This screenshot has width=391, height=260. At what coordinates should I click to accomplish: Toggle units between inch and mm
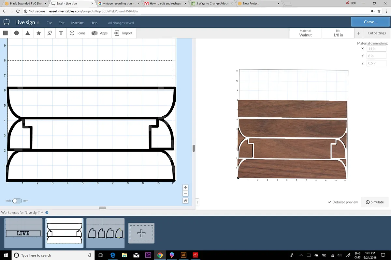[17, 201]
